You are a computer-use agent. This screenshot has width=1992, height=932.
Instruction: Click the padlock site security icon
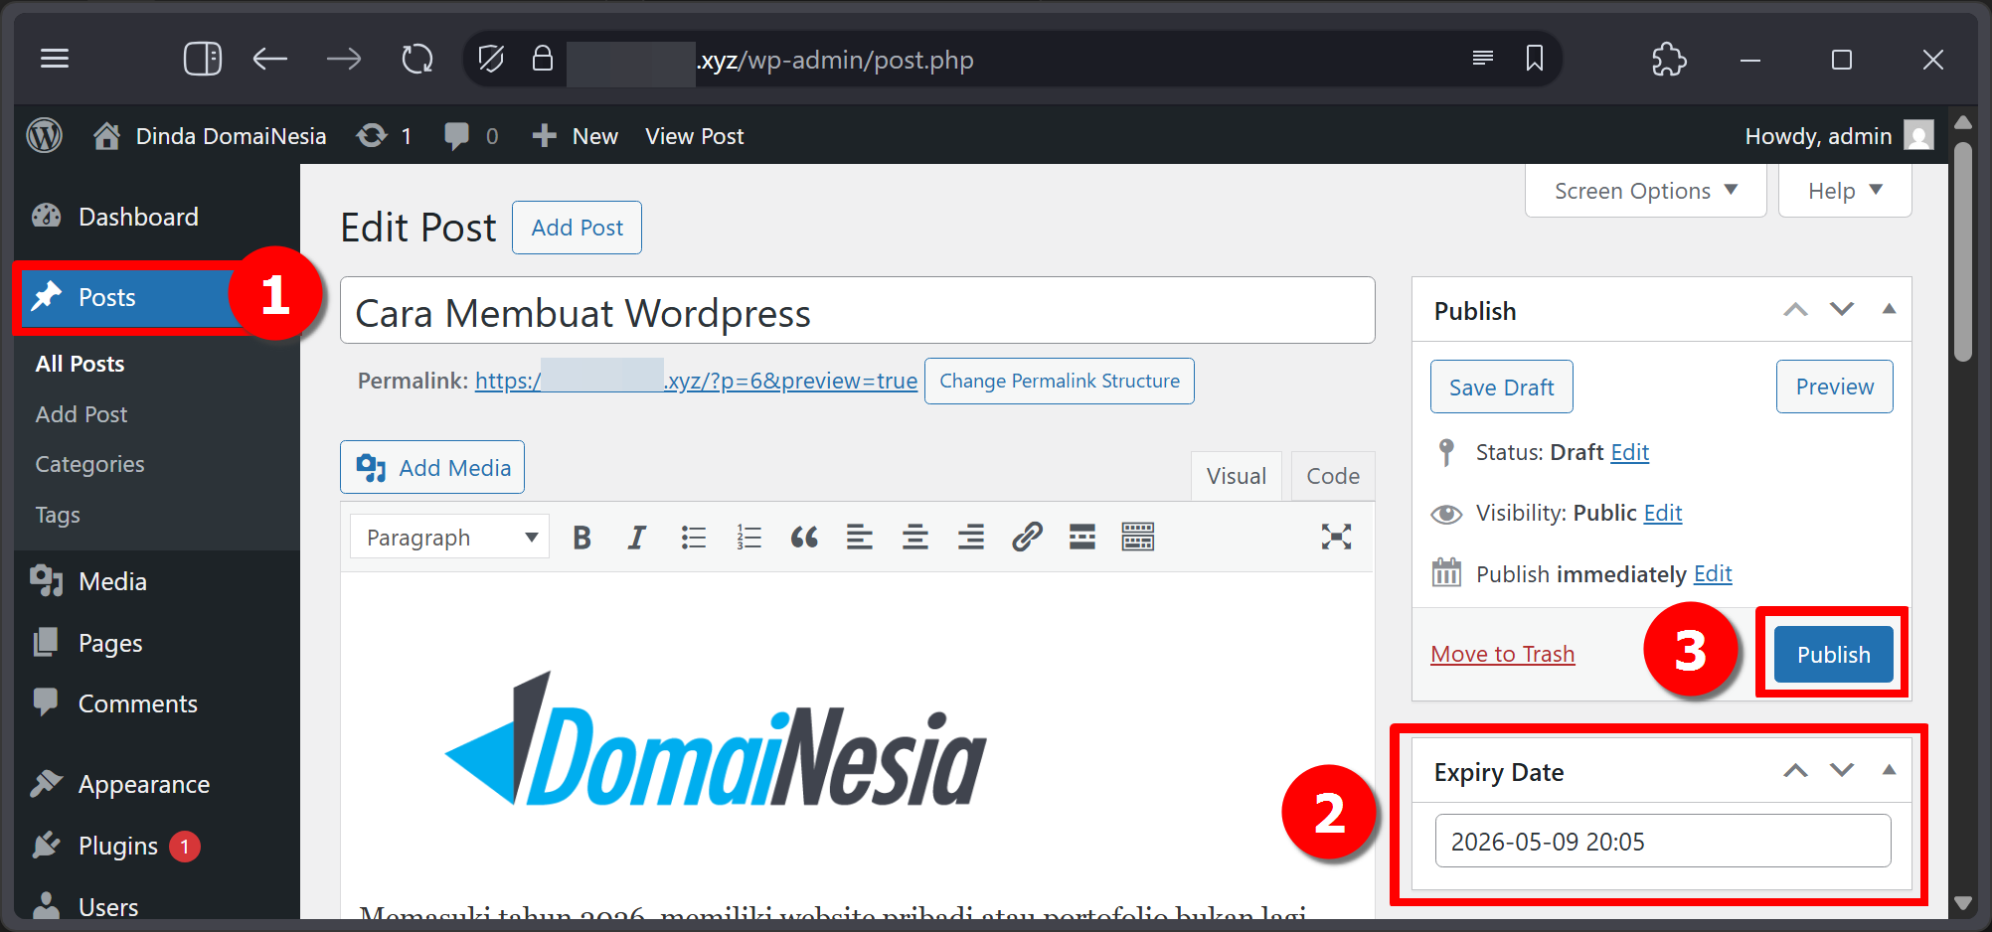coord(542,58)
